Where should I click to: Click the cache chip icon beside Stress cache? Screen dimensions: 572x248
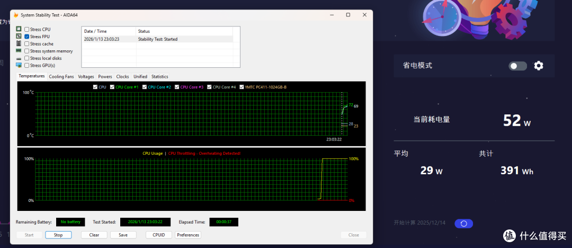click(19, 43)
